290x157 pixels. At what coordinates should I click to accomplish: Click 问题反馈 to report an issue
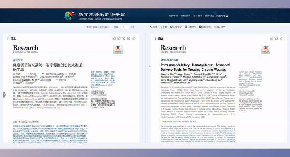[x=204, y=27]
